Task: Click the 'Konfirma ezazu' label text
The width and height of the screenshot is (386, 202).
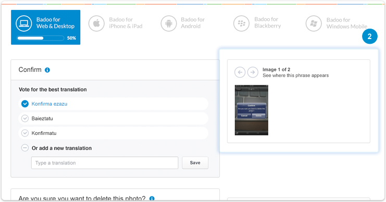Action: (49, 104)
